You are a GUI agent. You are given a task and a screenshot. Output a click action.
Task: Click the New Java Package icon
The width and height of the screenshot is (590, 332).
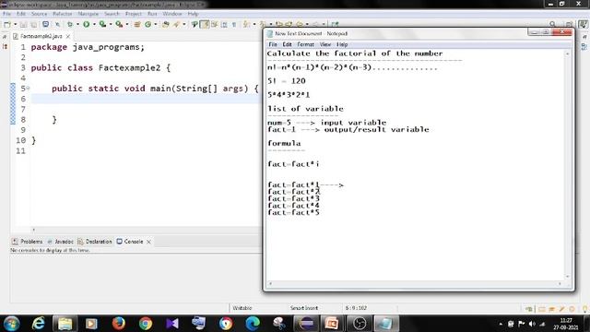coord(137,25)
